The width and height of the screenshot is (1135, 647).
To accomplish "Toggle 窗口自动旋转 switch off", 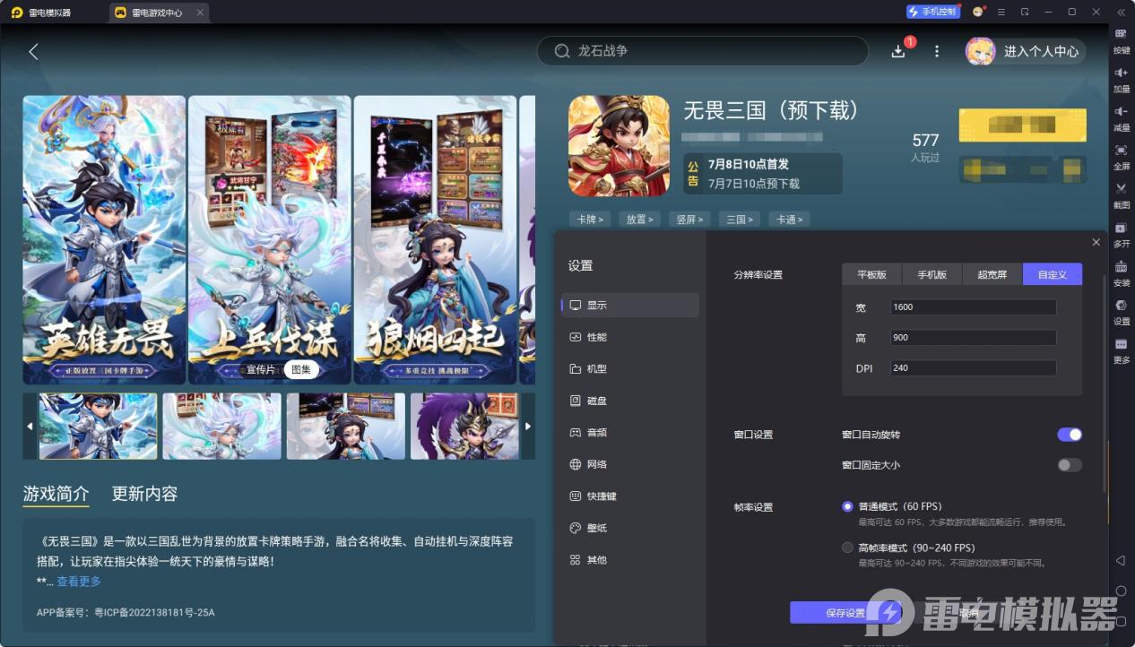I will 1070,435.
